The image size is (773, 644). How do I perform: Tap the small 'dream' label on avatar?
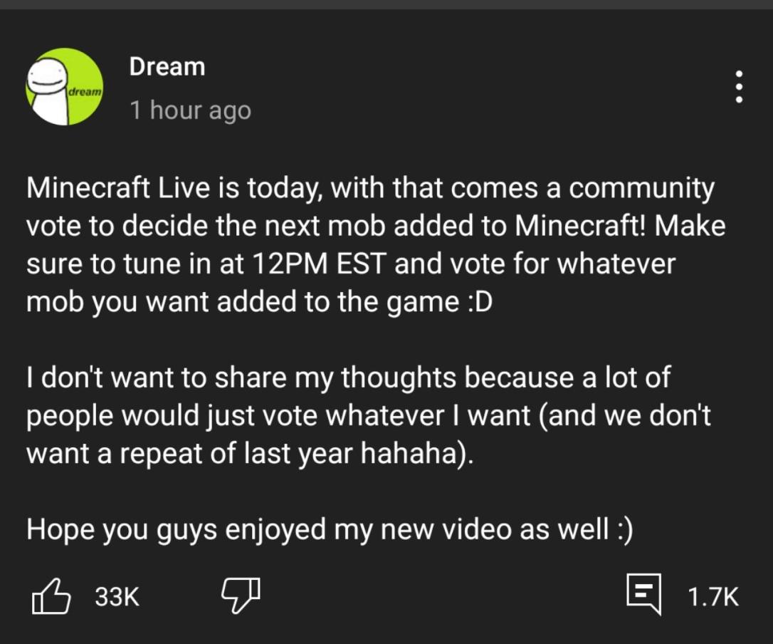(x=85, y=92)
